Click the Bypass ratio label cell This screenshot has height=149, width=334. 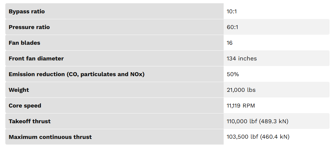(x=27, y=12)
